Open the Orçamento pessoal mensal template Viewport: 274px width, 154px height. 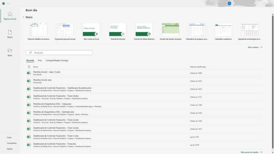click(x=65, y=31)
